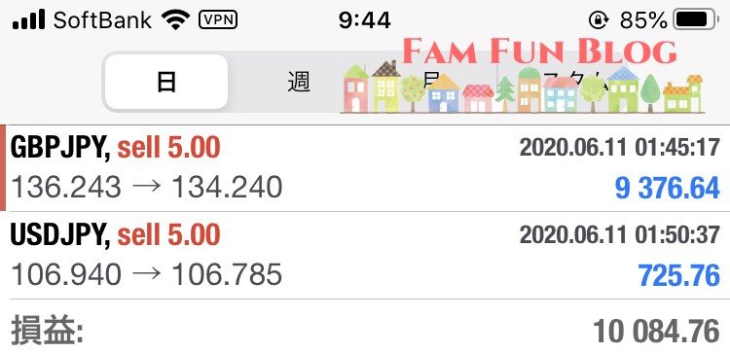Select the 日 (day) period tab
Viewport: 730px width, 353px height.
pyautogui.click(x=166, y=82)
